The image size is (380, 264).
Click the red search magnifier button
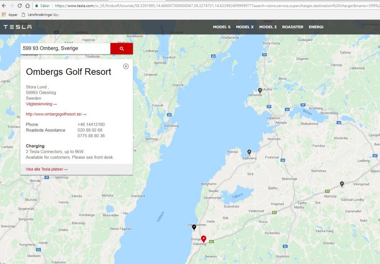122,49
